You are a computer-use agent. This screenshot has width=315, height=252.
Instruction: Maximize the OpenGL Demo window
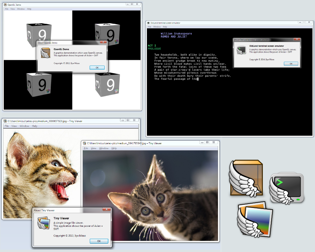pyautogui.click(x=132, y=4)
